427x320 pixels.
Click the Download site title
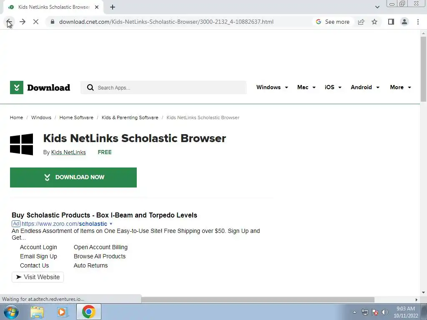click(49, 87)
